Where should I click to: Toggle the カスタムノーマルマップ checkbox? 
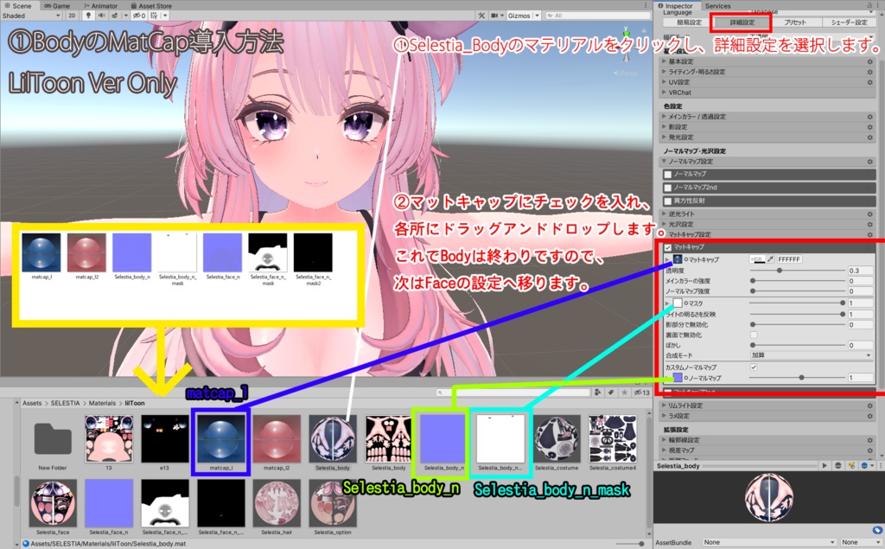(x=754, y=367)
